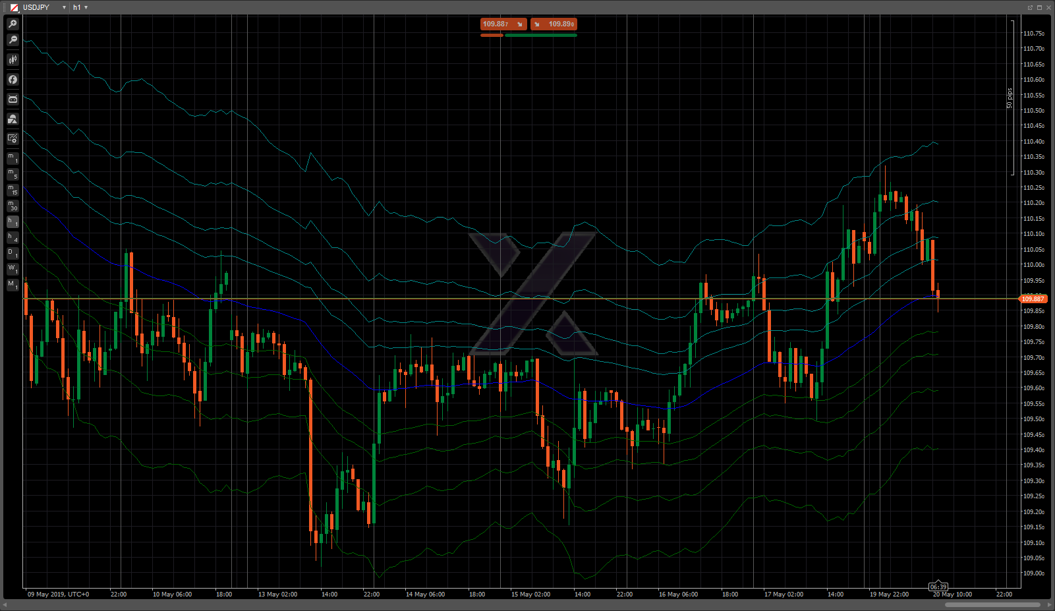This screenshot has height=611, width=1055.
Task: Open chart settings with the gear icon
Action: pos(13,138)
